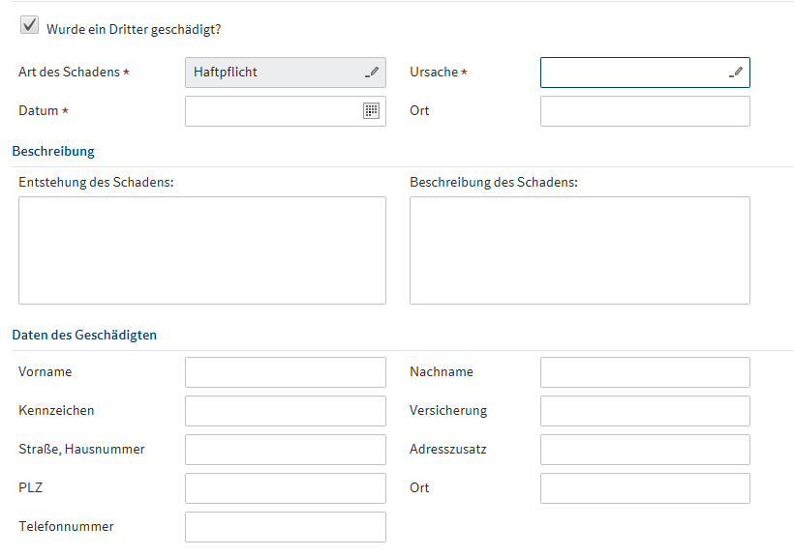
Task: Focus the Versicherung input field
Action: coord(645,411)
